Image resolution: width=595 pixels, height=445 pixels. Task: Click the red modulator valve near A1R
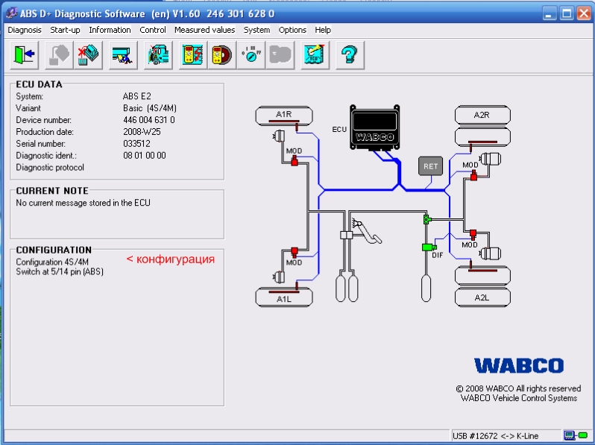(295, 161)
